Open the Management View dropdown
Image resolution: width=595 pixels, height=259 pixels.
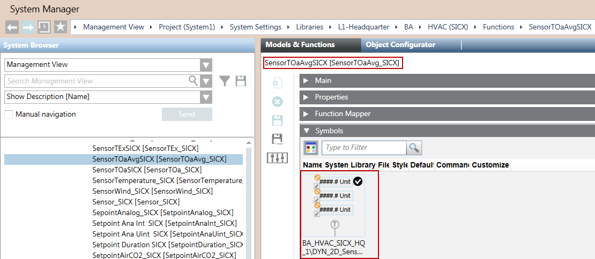click(x=206, y=65)
